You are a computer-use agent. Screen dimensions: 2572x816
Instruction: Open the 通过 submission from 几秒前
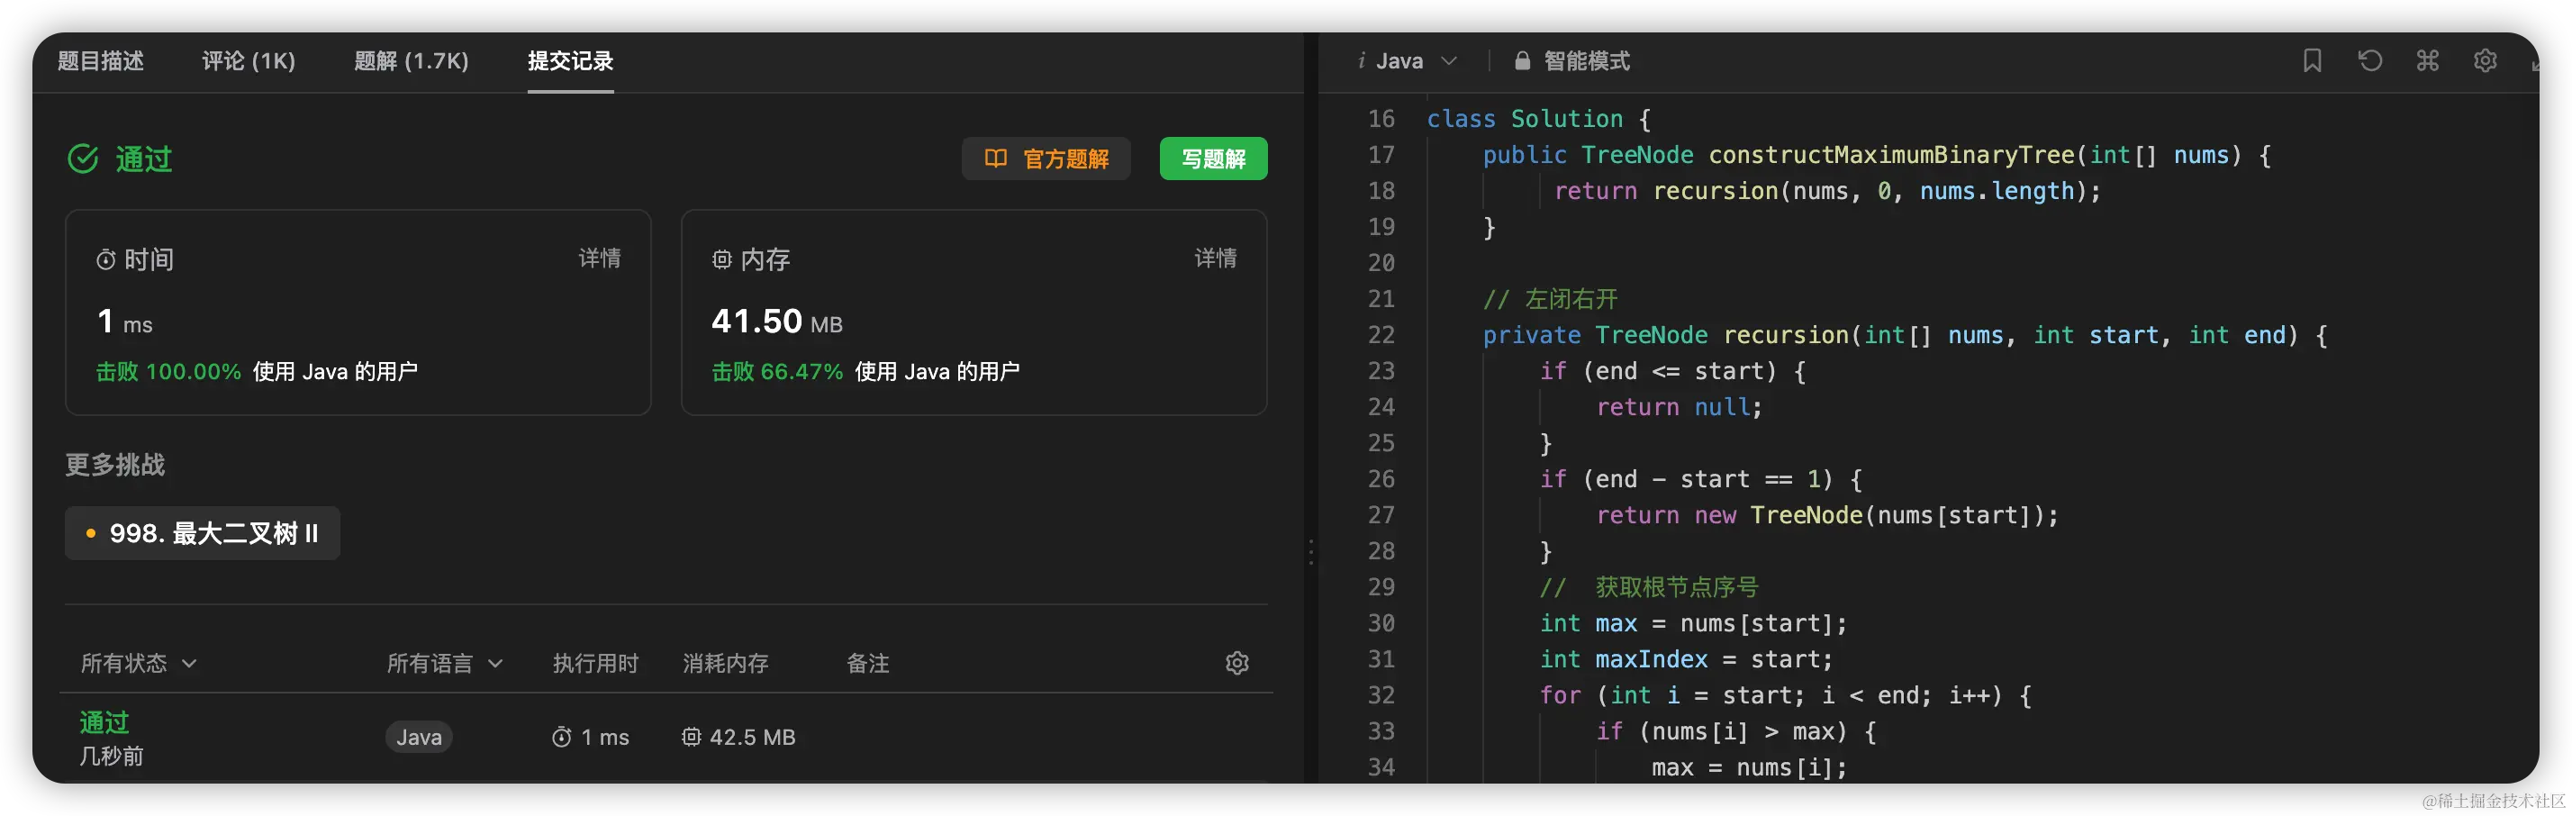pyautogui.click(x=104, y=722)
